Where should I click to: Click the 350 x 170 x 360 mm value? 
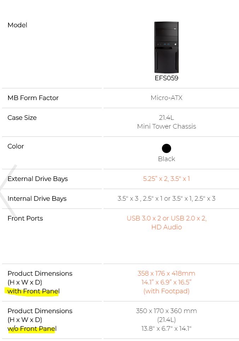pos(167,311)
